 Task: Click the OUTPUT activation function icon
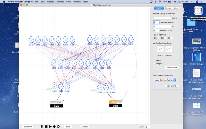click(x=169, y=49)
